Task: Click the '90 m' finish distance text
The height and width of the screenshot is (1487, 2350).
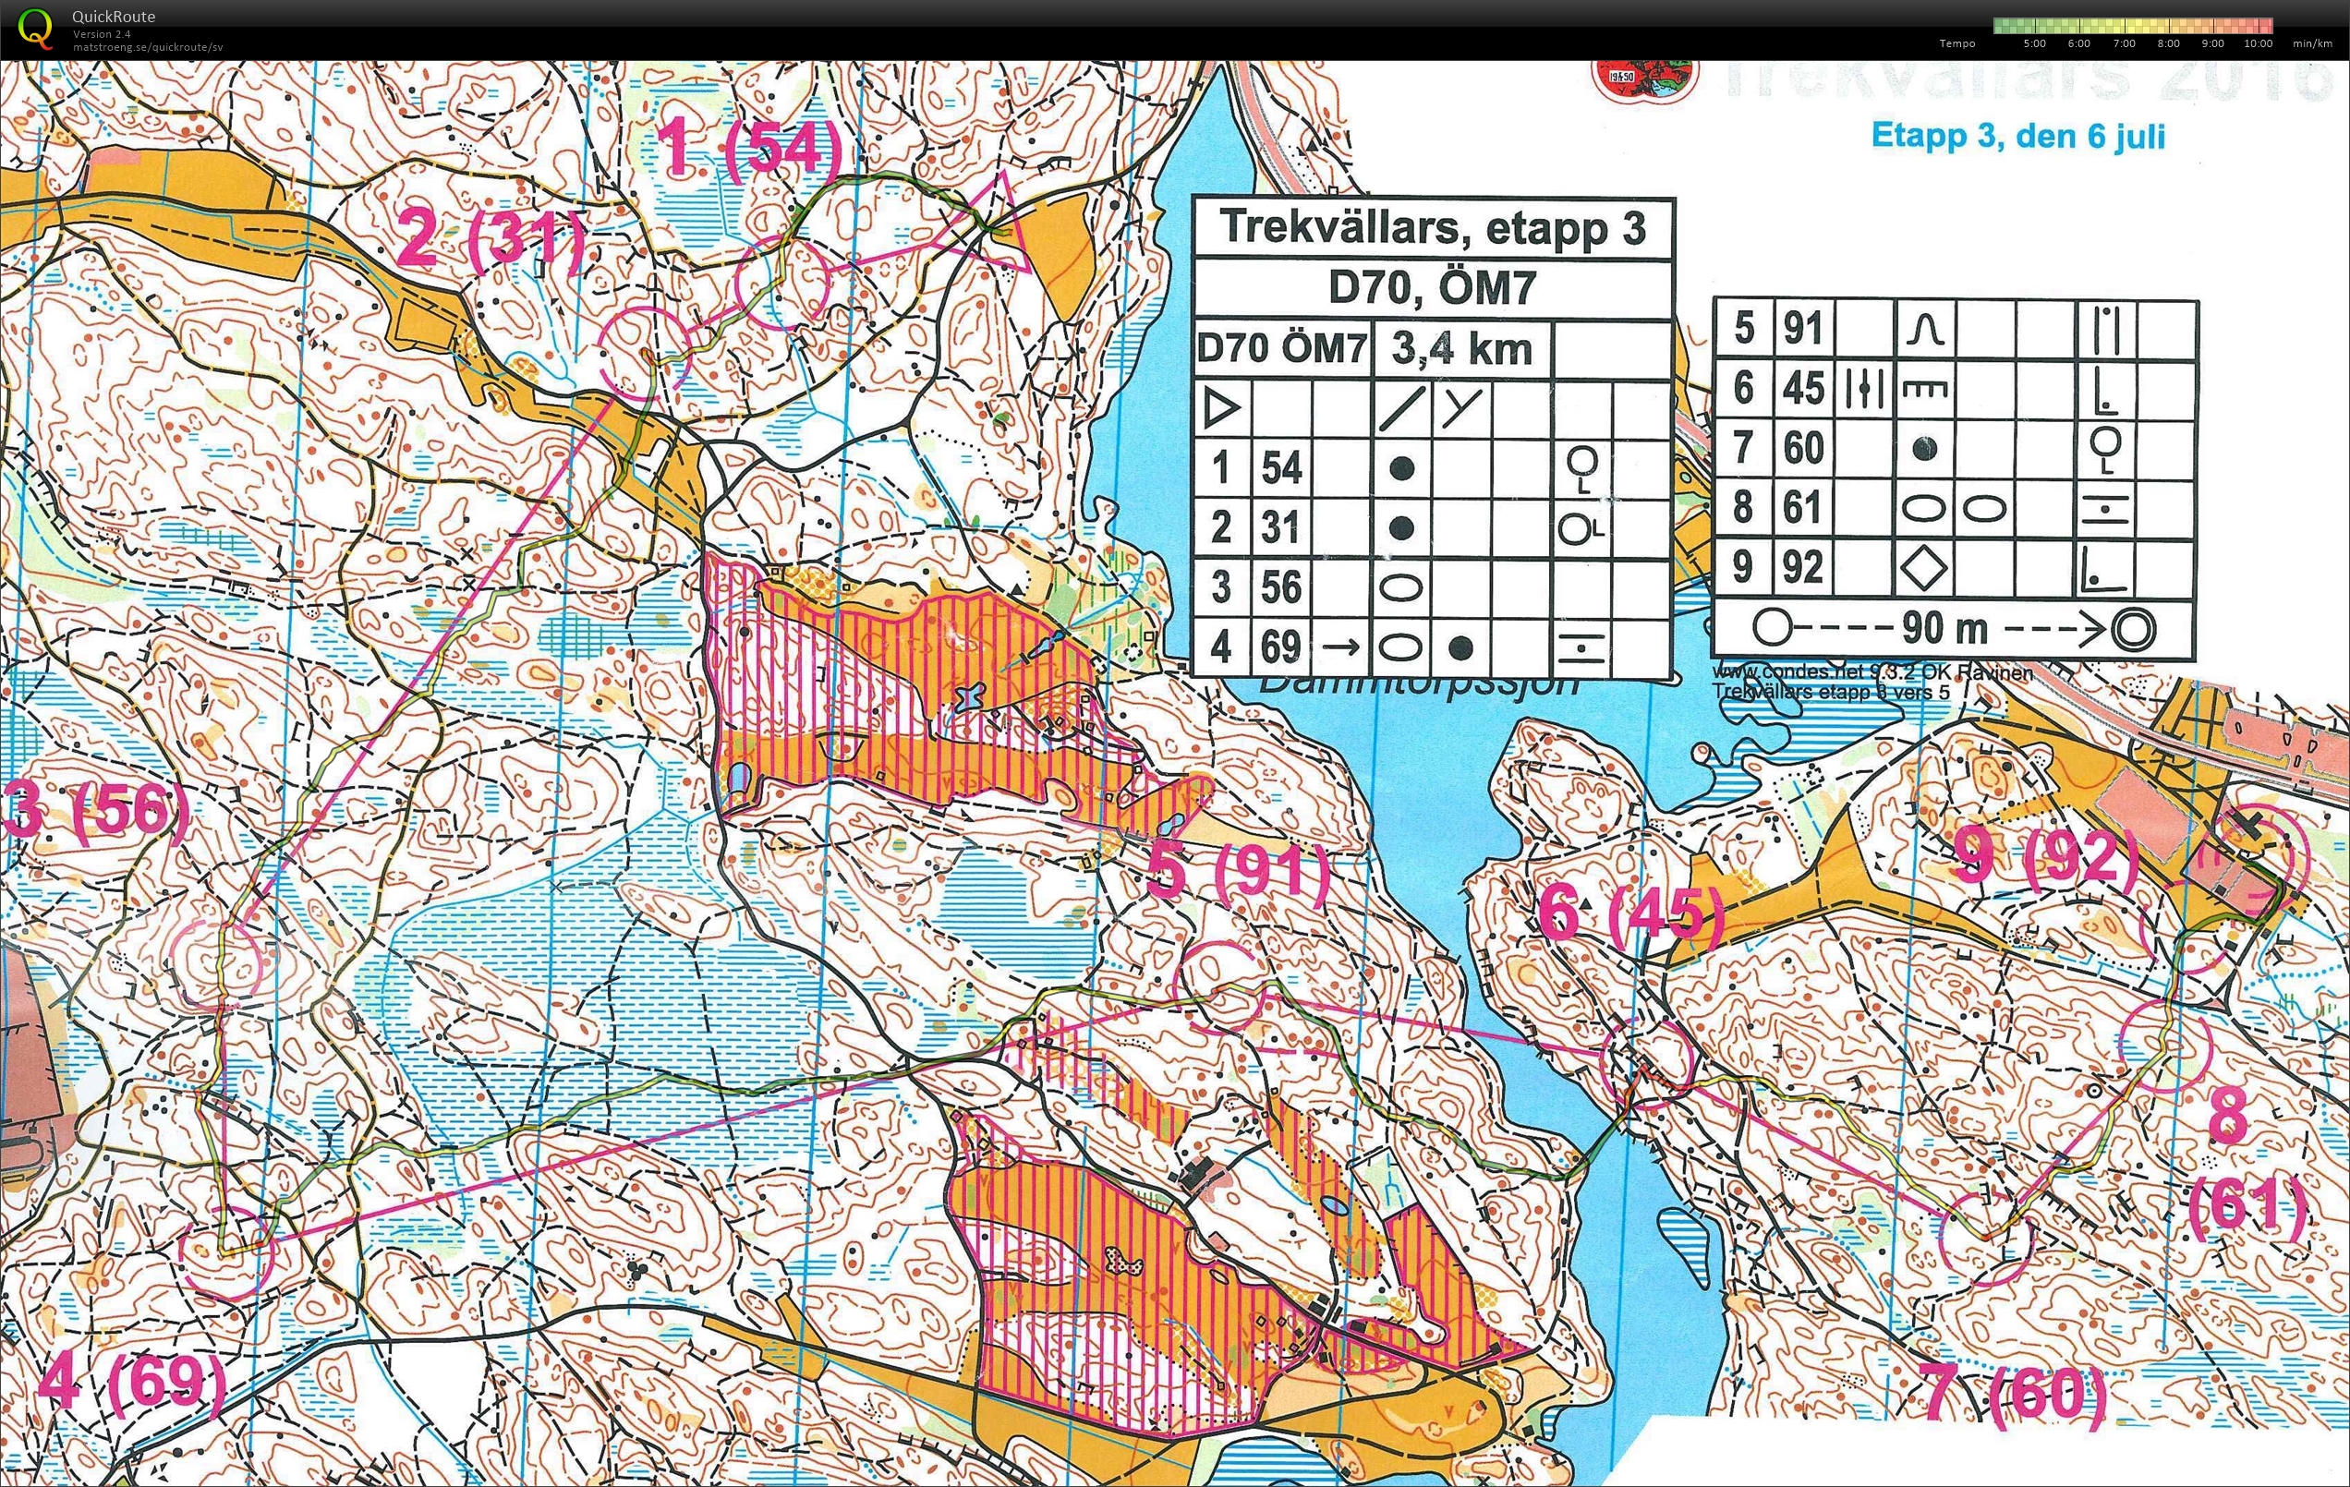Action: point(1945,628)
